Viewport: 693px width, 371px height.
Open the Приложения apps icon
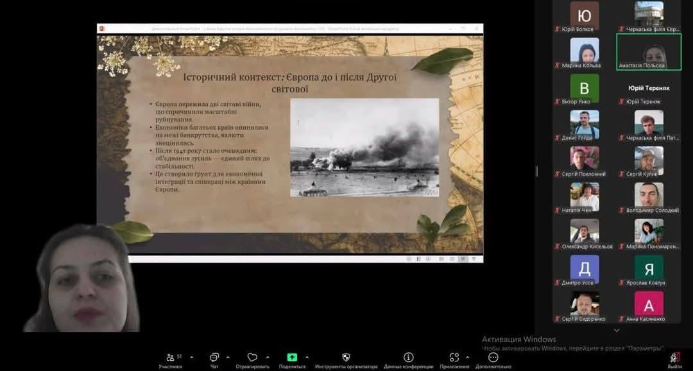click(454, 357)
